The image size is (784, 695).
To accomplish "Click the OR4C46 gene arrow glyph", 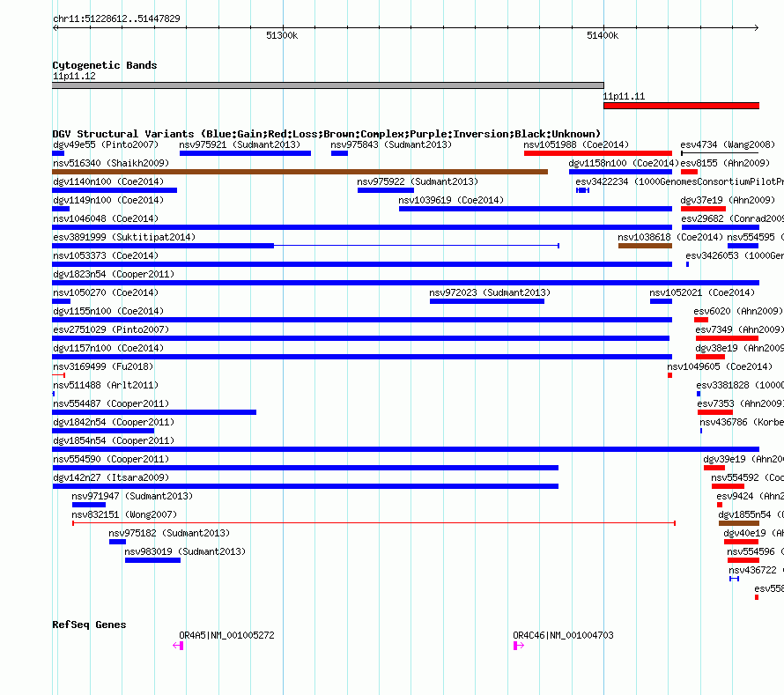I will point(519,646).
